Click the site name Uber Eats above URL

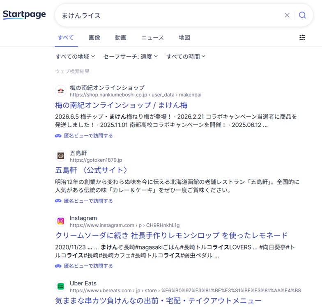tap(83, 283)
